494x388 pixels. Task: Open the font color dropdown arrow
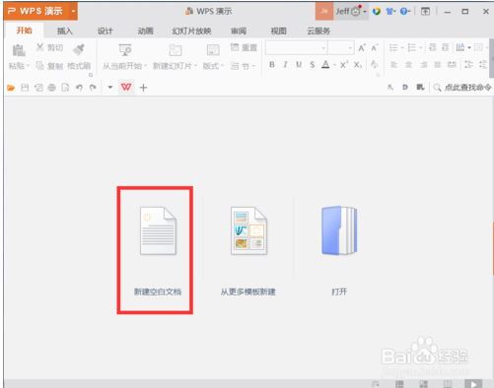tap(334, 65)
